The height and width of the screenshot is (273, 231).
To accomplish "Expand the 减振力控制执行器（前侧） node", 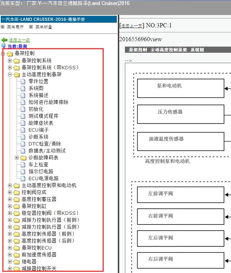I will [10, 220].
